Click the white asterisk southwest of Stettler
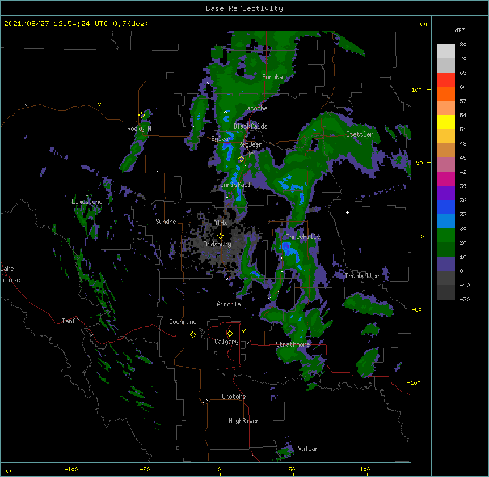The image size is (489, 477). 285,172
